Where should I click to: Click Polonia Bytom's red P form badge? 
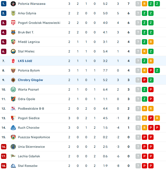pos(151,70)
